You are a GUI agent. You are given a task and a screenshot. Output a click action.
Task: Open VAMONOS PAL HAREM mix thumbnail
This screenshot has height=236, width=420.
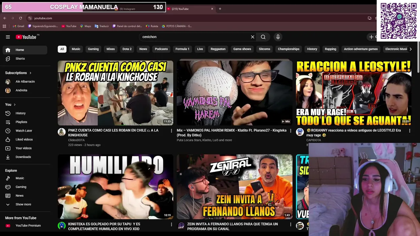234,93
